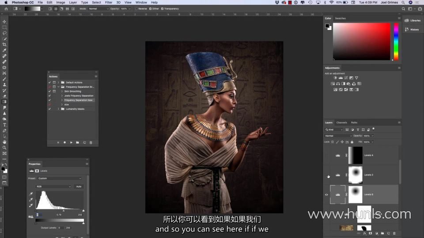This screenshot has height=238, width=424.
Task: Create new action set folder icon
Action: click(78, 142)
